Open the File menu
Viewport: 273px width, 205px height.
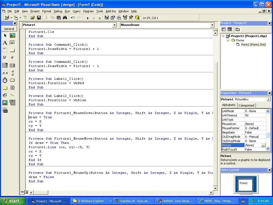coord(10,11)
